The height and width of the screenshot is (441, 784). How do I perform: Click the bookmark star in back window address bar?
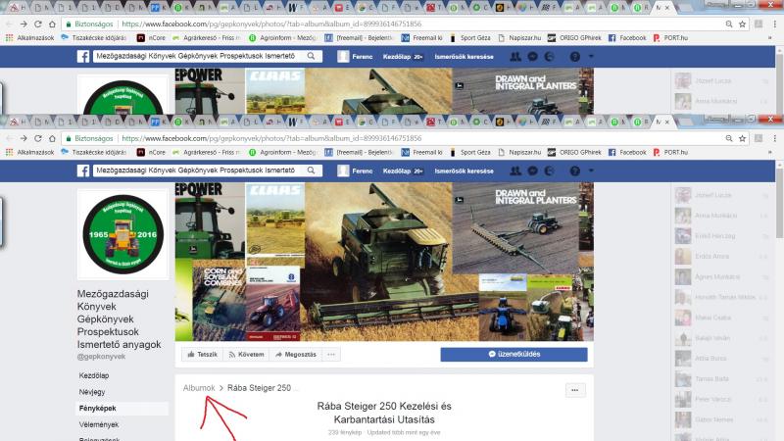[743, 24]
